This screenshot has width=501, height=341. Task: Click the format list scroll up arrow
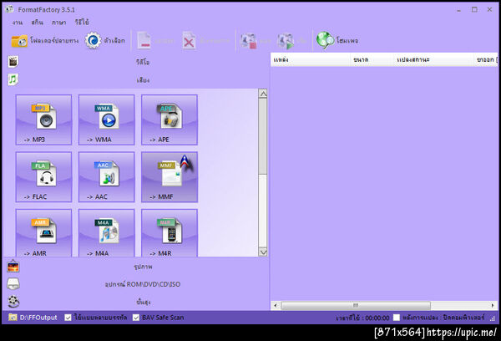coord(263,94)
